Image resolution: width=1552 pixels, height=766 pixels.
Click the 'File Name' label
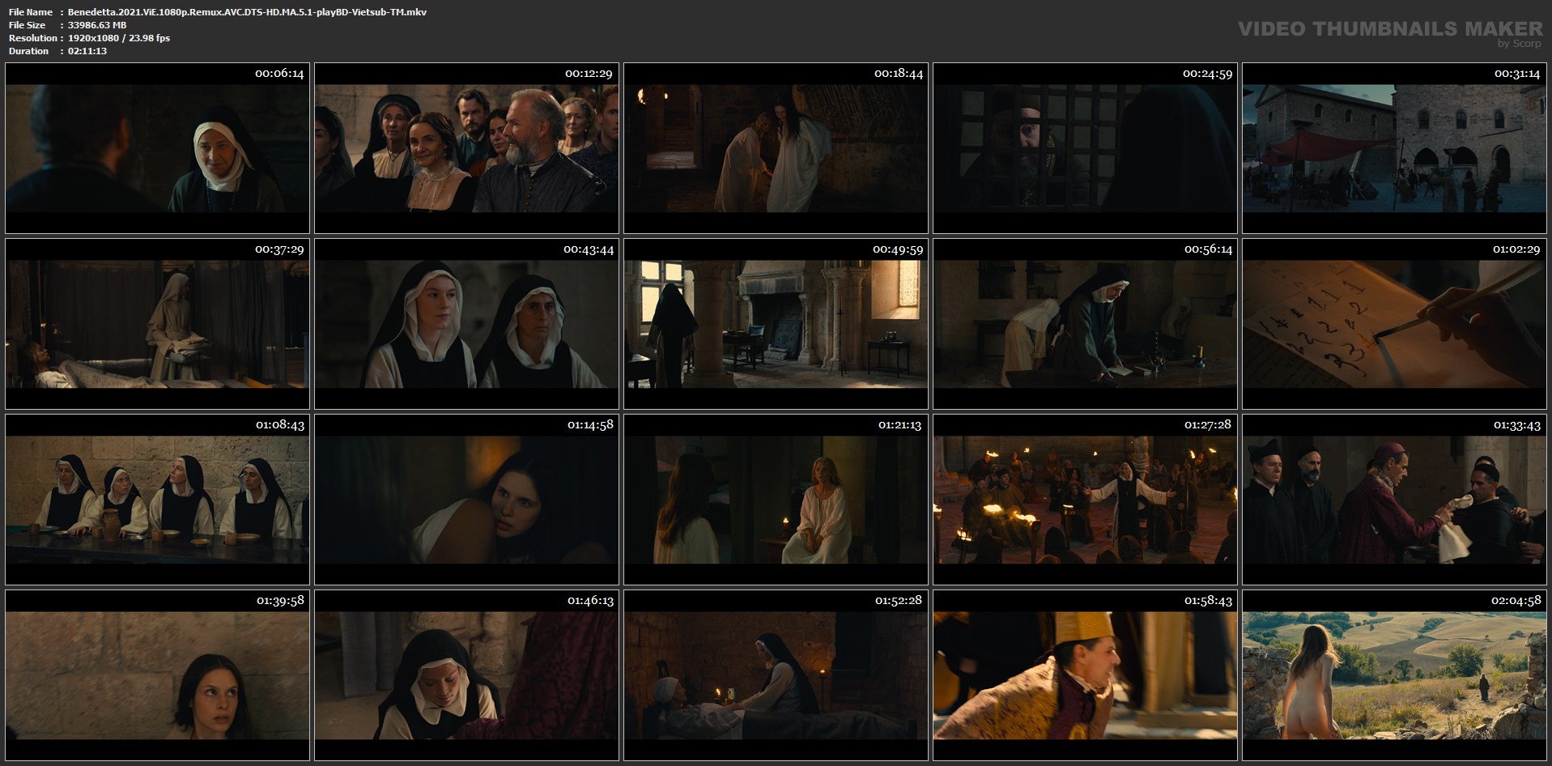click(x=31, y=12)
